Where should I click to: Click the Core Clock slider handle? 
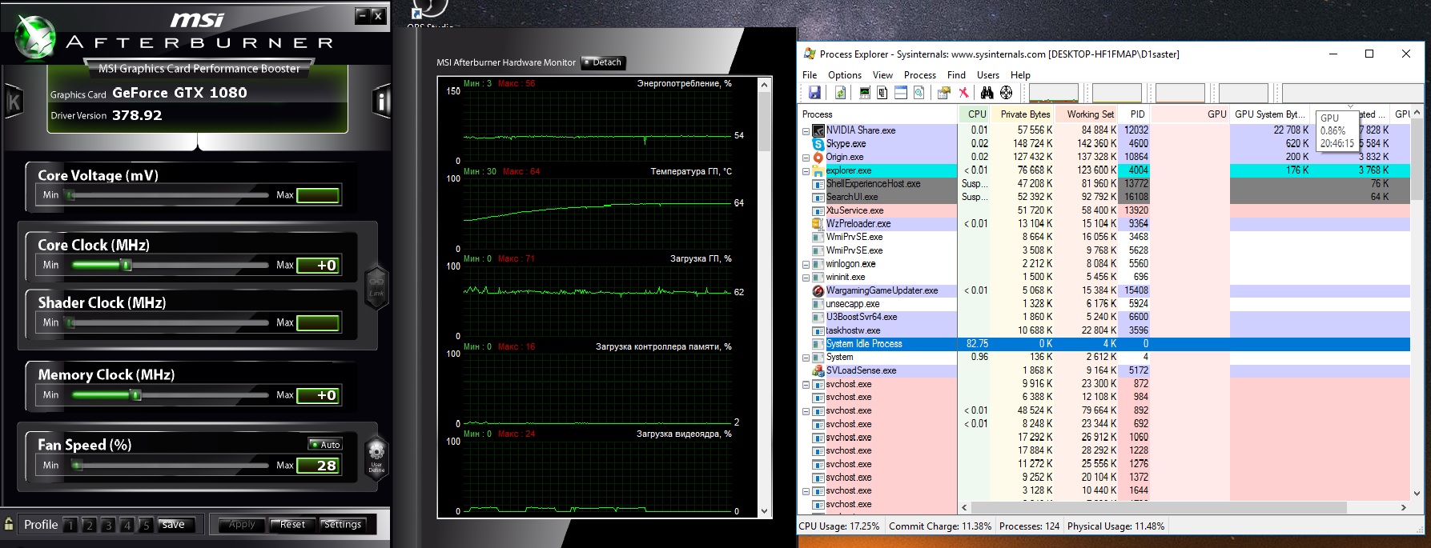[x=127, y=265]
